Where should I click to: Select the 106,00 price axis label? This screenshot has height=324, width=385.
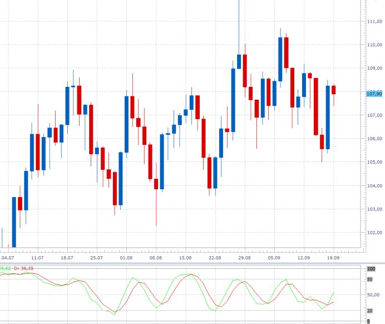coord(374,139)
